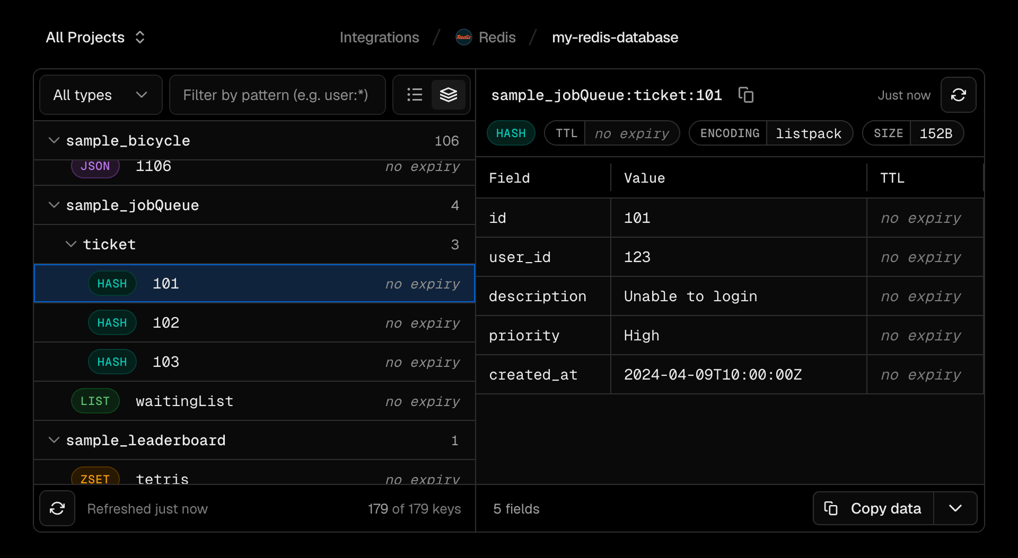Click the Field column header
Image resolution: width=1018 pixels, height=558 pixels.
(543, 178)
